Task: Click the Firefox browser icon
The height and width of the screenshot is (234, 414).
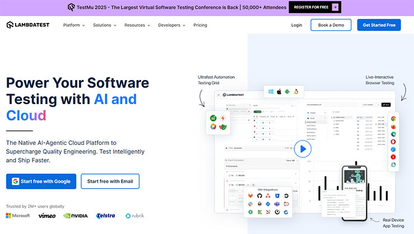Action: coord(393,127)
